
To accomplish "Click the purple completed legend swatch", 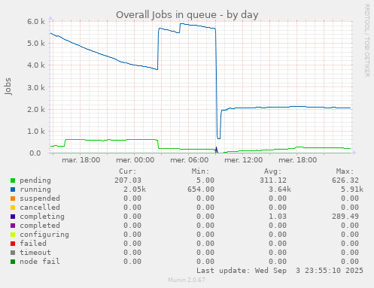I will [13, 226].
